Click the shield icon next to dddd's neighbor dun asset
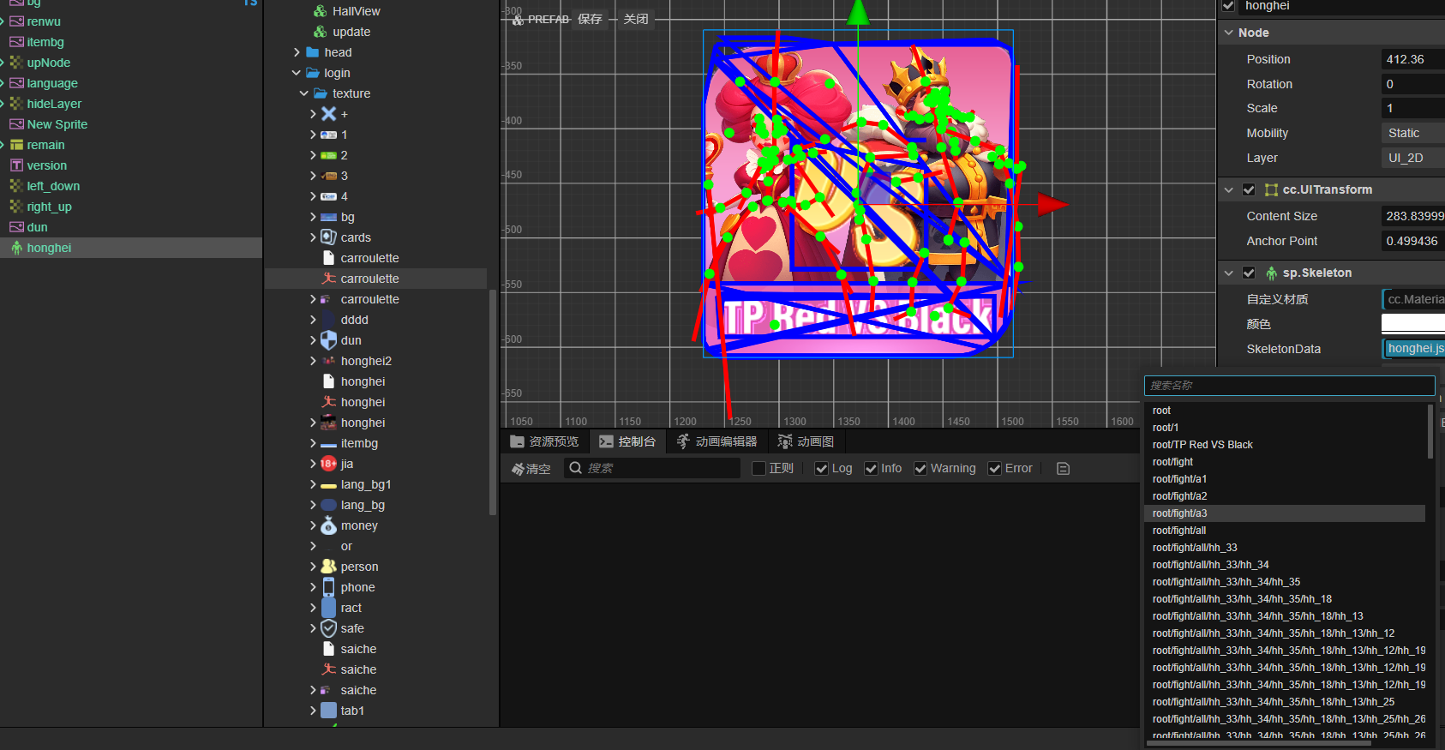1445x750 pixels. pyautogui.click(x=328, y=340)
